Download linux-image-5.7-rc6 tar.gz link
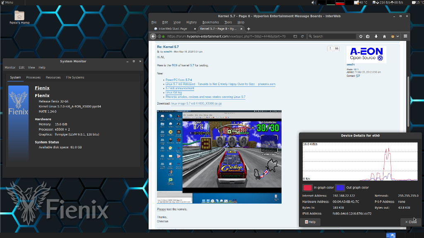The image size is (424, 238). [196, 104]
